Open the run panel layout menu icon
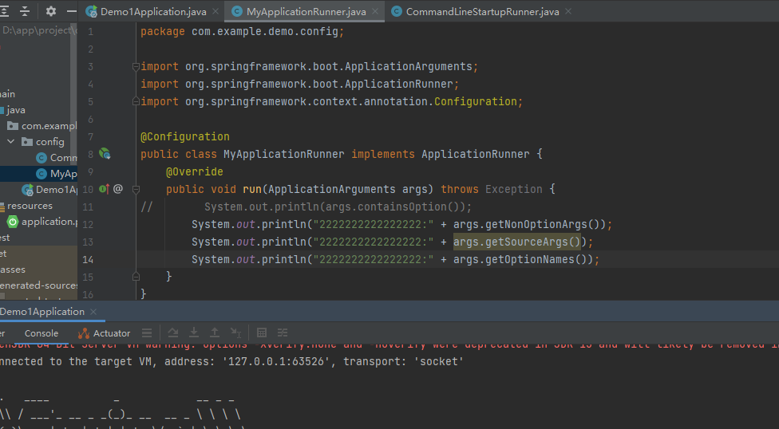This screenshot has width=779, height=429. tap(147, 333)
